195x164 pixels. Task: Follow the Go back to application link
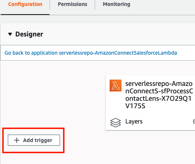click(91, 53)
